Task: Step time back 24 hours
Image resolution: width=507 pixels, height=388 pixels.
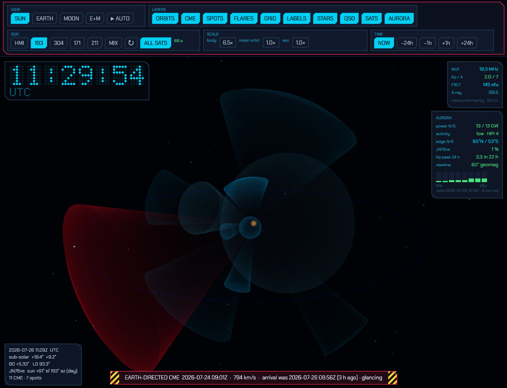Action: coord(407,43)
